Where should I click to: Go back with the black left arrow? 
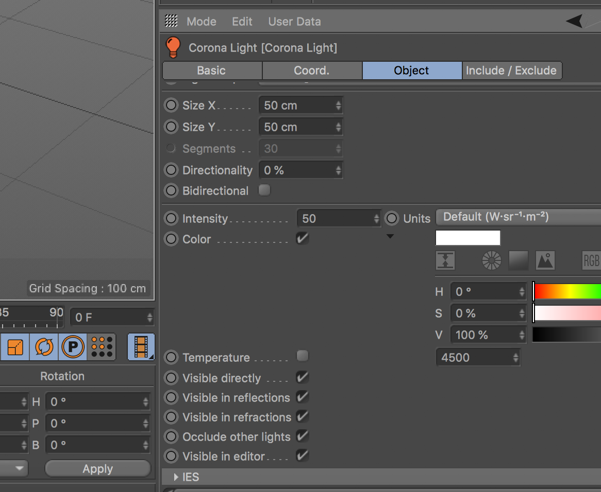pos(574,21)
